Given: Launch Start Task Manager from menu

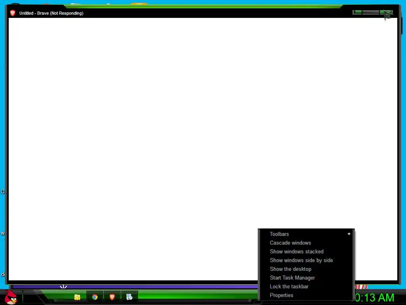Looking at the screenshot, I should coord(306,278).
